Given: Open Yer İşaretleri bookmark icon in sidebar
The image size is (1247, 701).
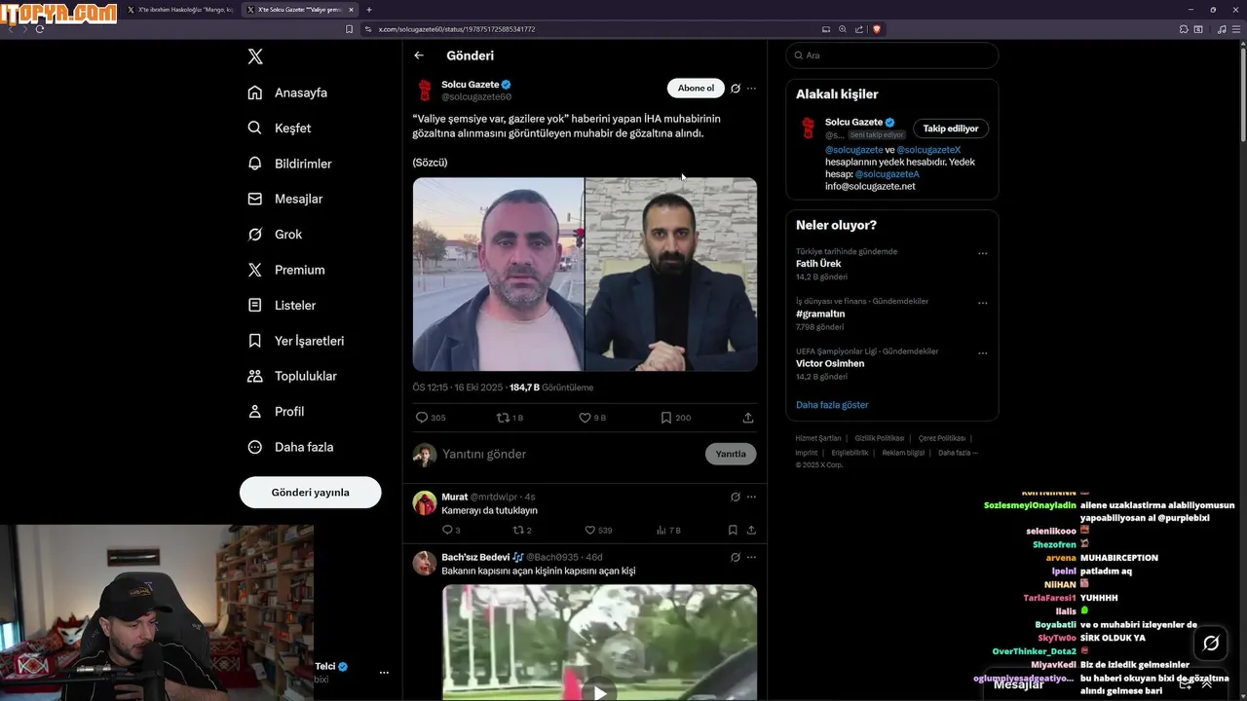Looking at the screenshot, I should click(255, 341).
